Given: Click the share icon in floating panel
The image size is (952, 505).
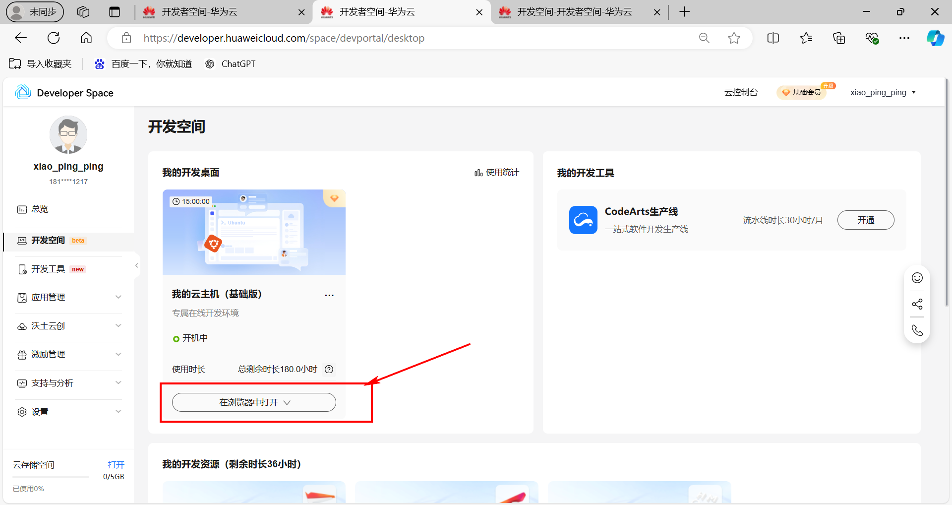Looking at the screenshot, I should pos(917,304).
